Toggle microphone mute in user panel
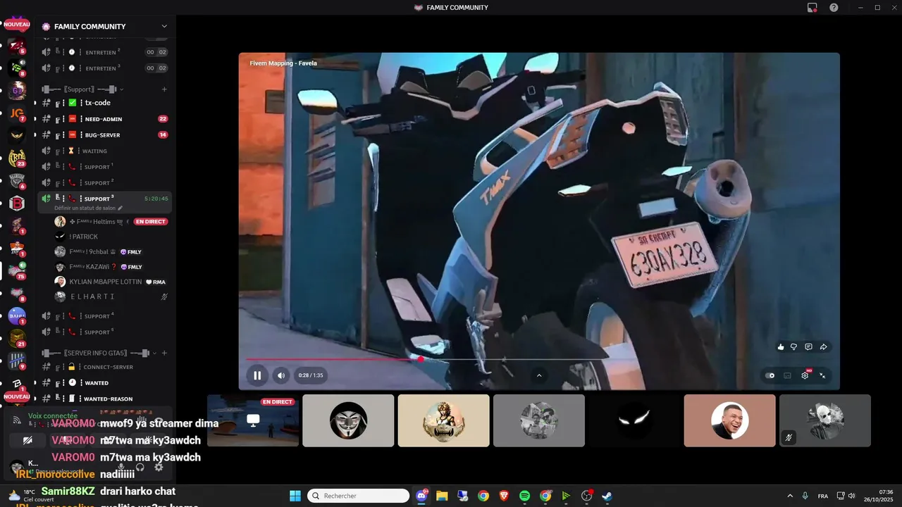This screenshot has width=902, height=507. [121, 466]
